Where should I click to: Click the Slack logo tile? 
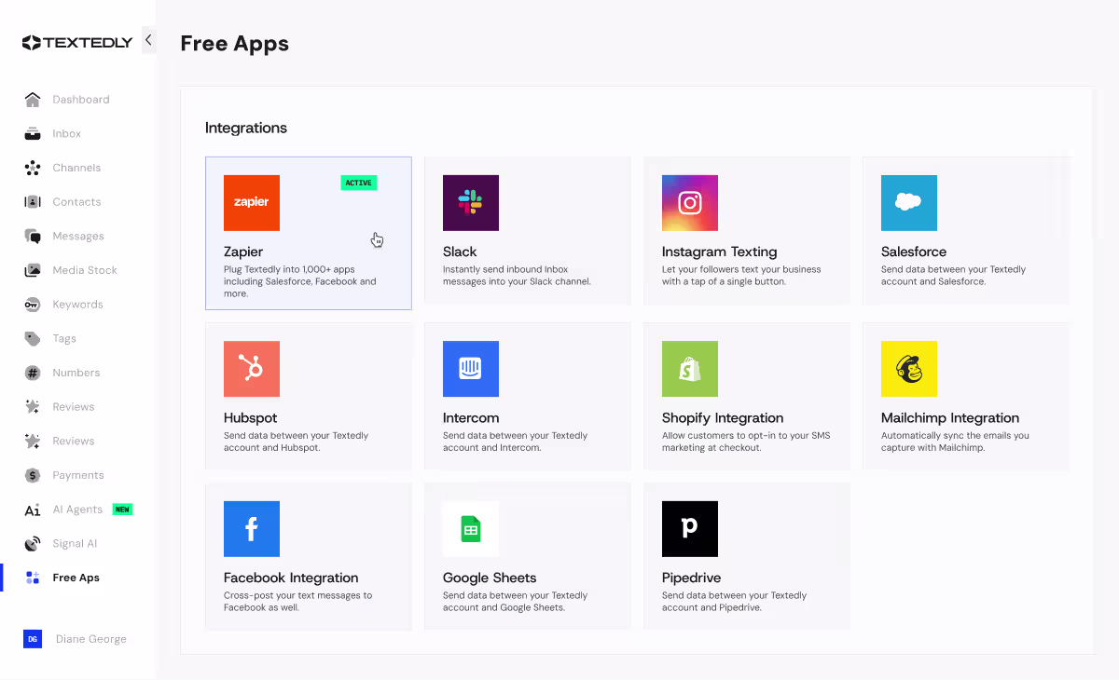[x=471, y=203]
